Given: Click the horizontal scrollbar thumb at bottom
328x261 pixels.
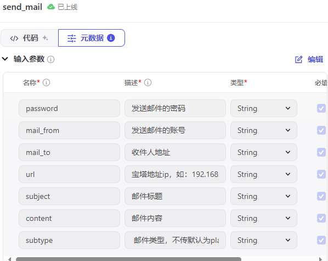Looking at the screenshot, I should [128, 259].
